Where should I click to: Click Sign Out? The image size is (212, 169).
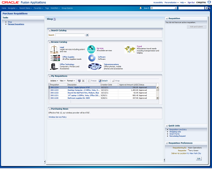[x=191, y=2]
